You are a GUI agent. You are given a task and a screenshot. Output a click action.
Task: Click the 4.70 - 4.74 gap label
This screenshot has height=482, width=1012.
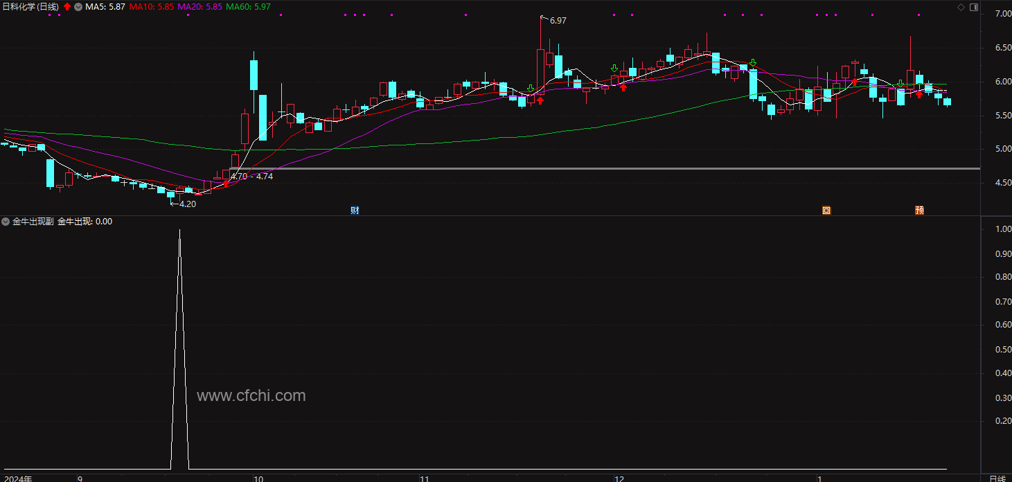pos(252,177)
